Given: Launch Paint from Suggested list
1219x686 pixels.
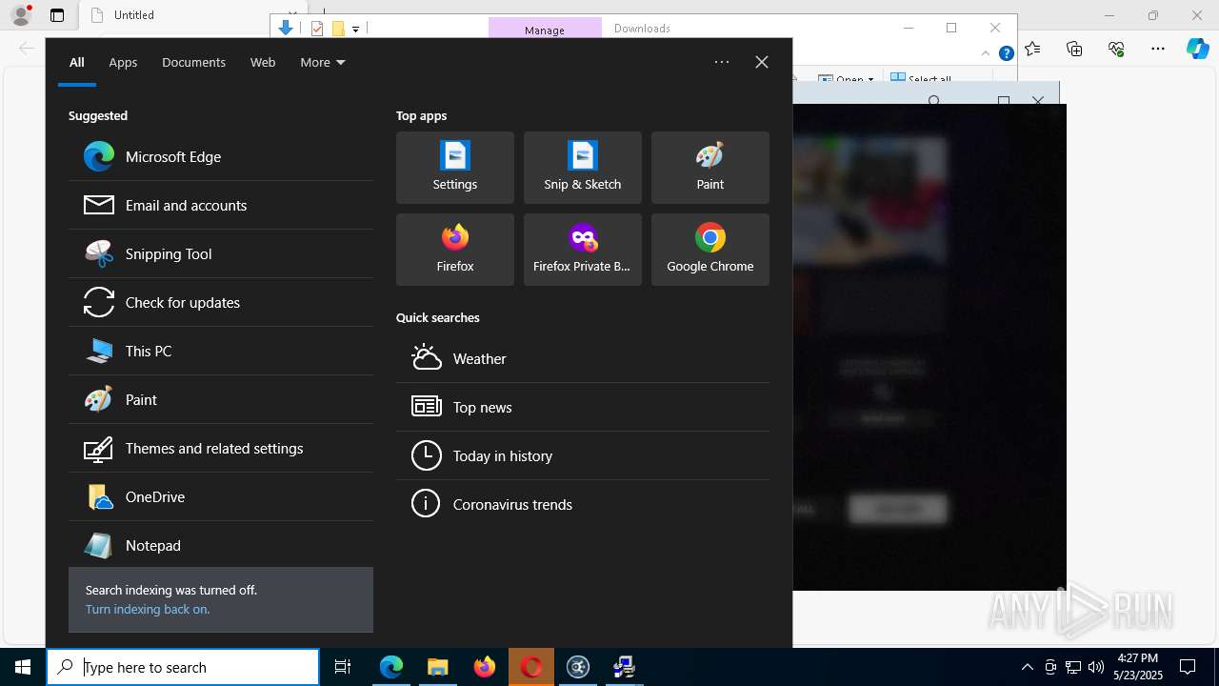Looking at the screenshot, I should pyautogui.click(x=221, y=399).
